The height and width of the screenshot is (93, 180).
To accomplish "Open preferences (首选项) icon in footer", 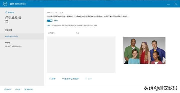I will click(x=5, y=89).
